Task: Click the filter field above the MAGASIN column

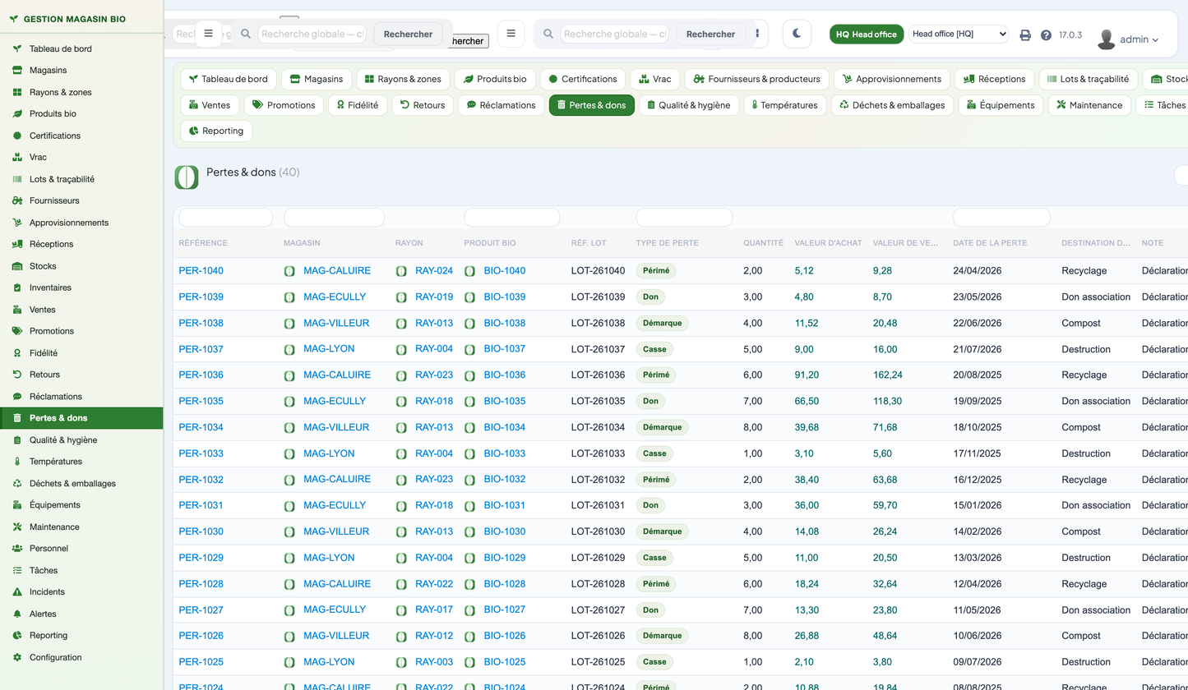Action: 334,218
